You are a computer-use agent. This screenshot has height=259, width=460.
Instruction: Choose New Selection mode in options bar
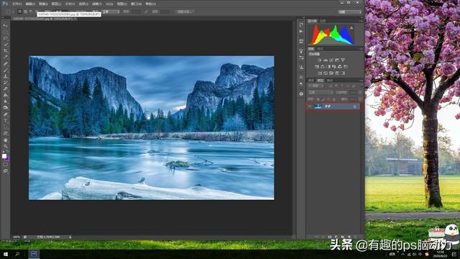click(x=19, y=12)
